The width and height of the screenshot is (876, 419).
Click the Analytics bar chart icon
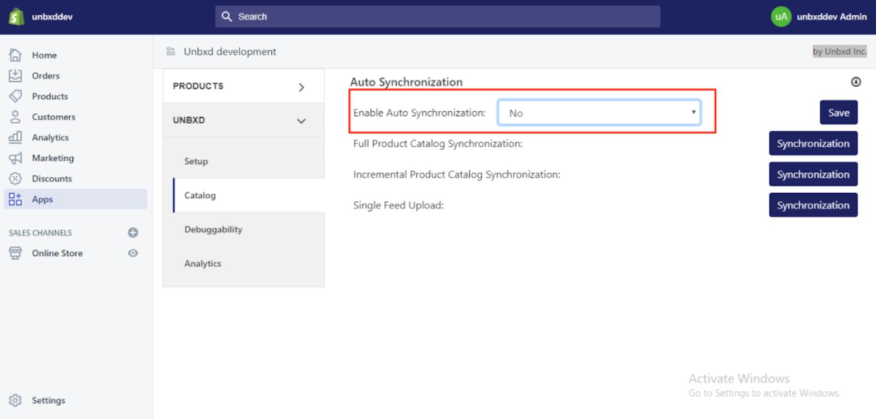pyautogui.click(x=15, y=138)
